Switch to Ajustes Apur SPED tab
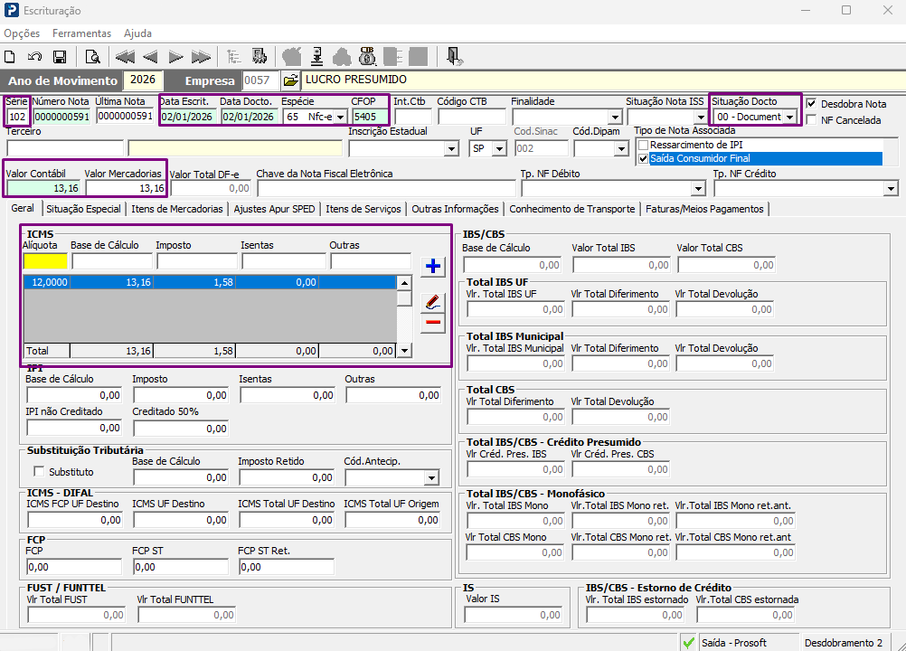Image resolution: width=906 pixels, height=651 pixels. (x=275, y=209)
